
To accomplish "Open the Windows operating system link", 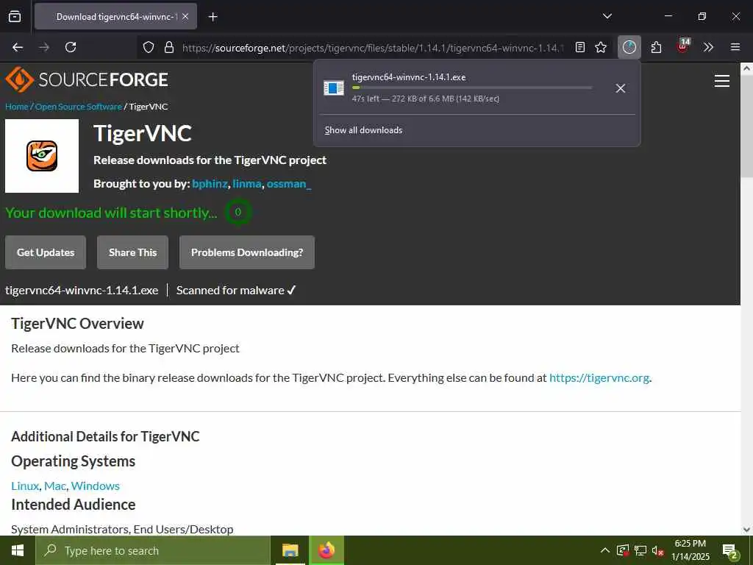I will (x=95, y=486).
